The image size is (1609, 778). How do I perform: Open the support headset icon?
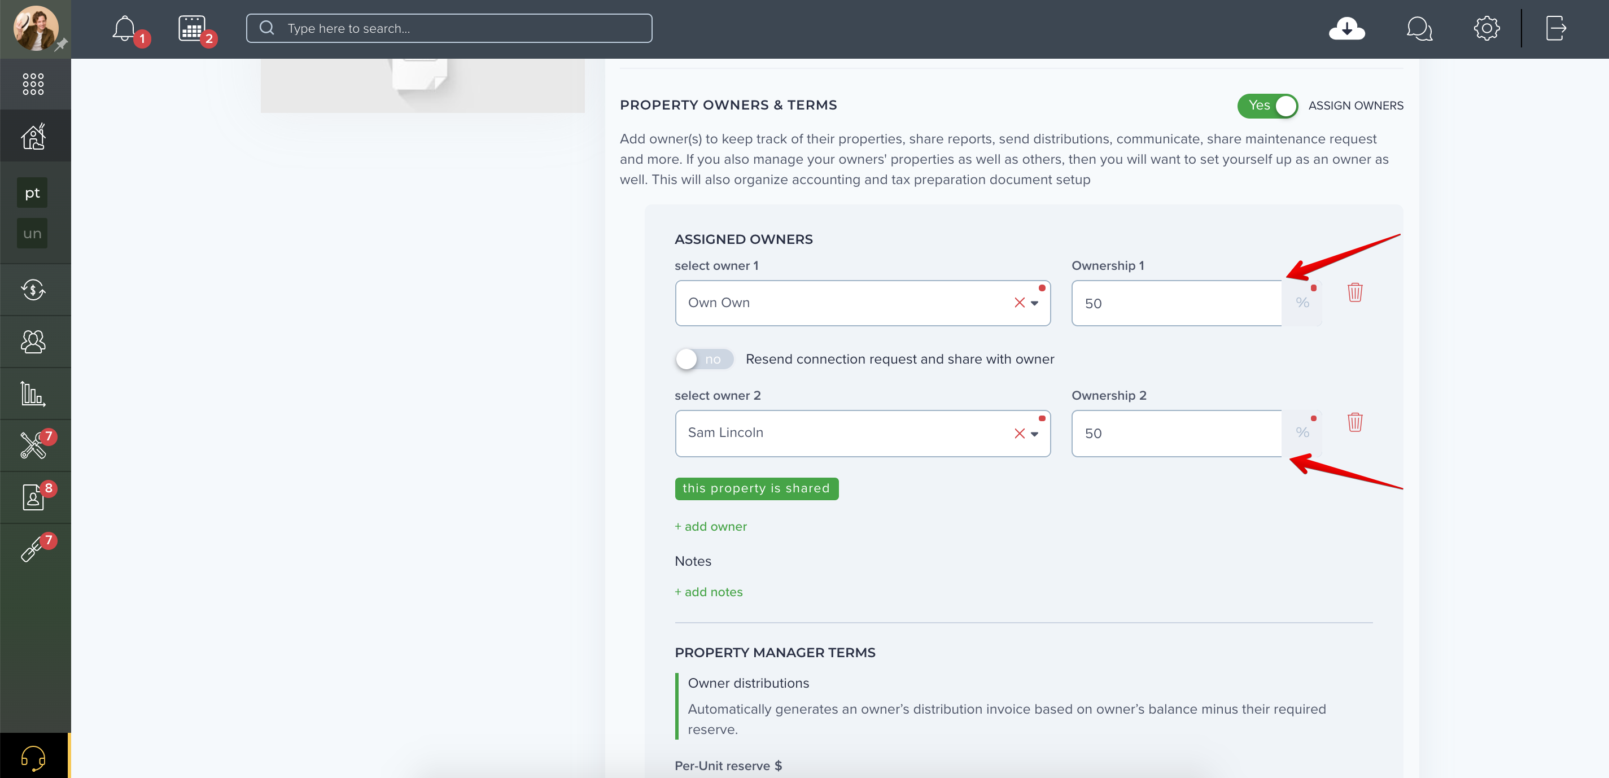(x=33, y=758)
